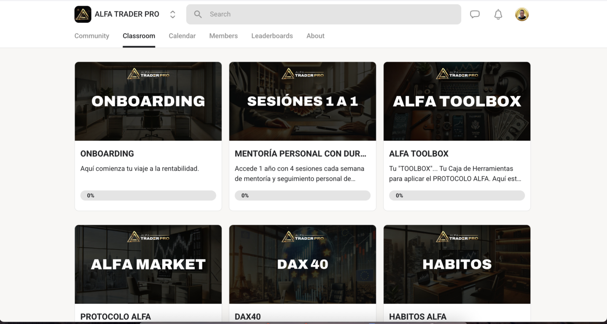View the Leaderboards tab
Image resolution: width=607 pixels, height=324 pixels.
(272, 36)
